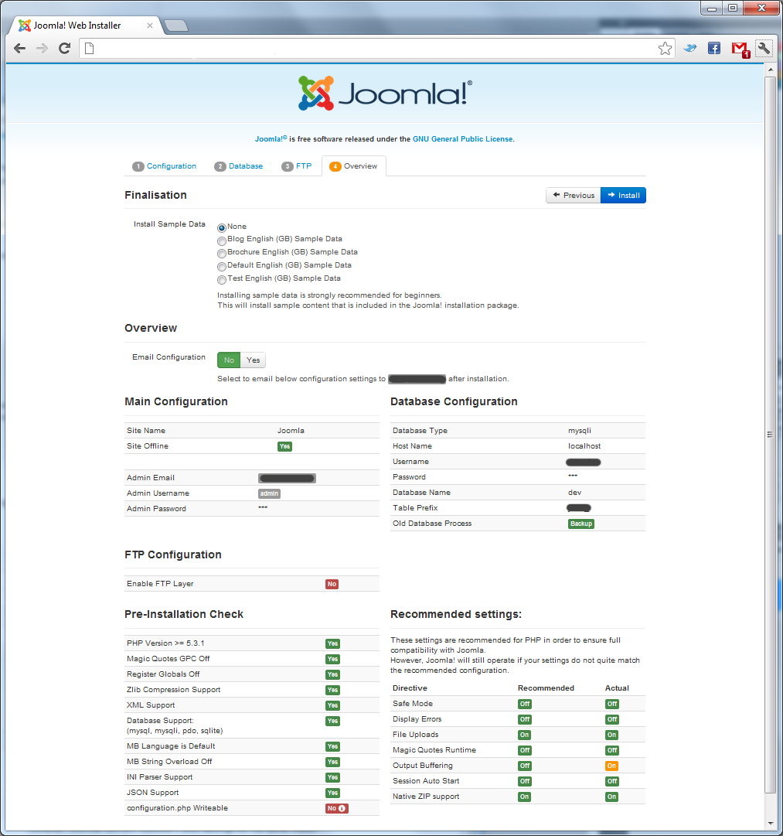Click the orange Output Buffering On badge
The height and width of the screenshot is (836, 783).
click(x=611, y=766)
